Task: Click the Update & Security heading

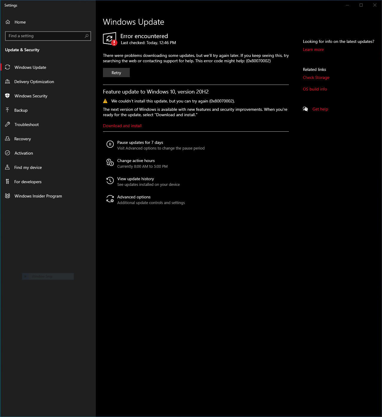Action: (x=22, y=50)
